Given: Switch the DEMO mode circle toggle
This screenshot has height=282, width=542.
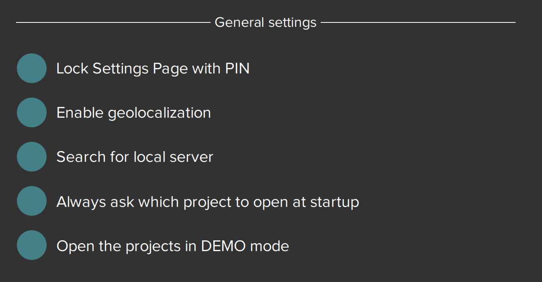Looking at the screenshot, I should click(x=32, y=245).
